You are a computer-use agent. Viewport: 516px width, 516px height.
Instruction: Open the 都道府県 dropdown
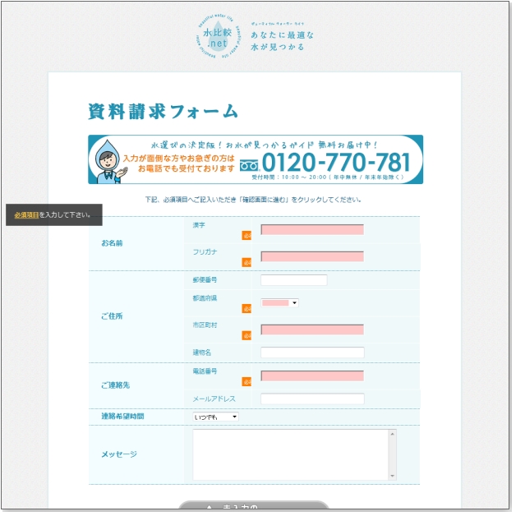coord(281,304)
